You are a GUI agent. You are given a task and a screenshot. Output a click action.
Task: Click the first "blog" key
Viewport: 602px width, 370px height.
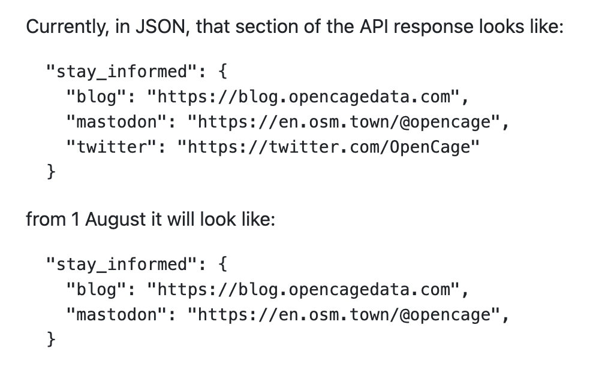[x=97, y=96]
